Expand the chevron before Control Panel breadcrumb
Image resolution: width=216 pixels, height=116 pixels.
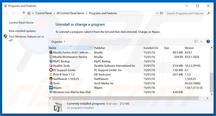click(33, 13)
